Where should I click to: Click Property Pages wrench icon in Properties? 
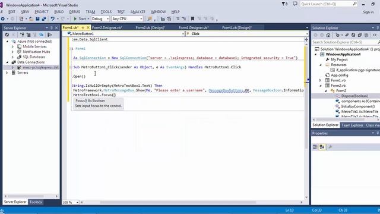[330, 147]
